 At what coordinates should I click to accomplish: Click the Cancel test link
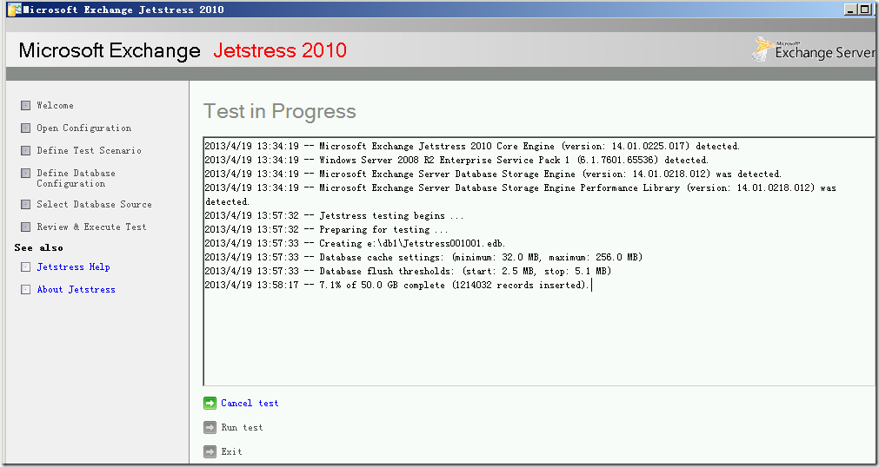pos(250,403)
